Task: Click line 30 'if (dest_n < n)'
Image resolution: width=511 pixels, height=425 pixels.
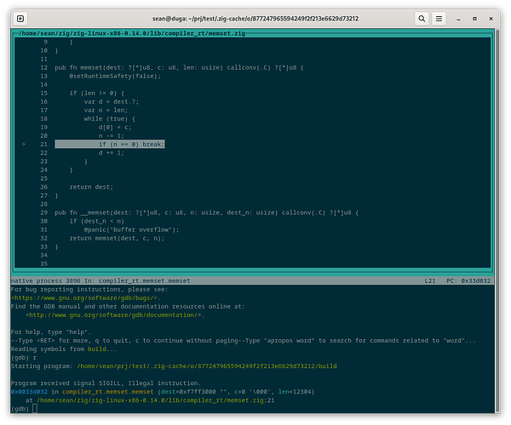Action: (x=97, y=221)
